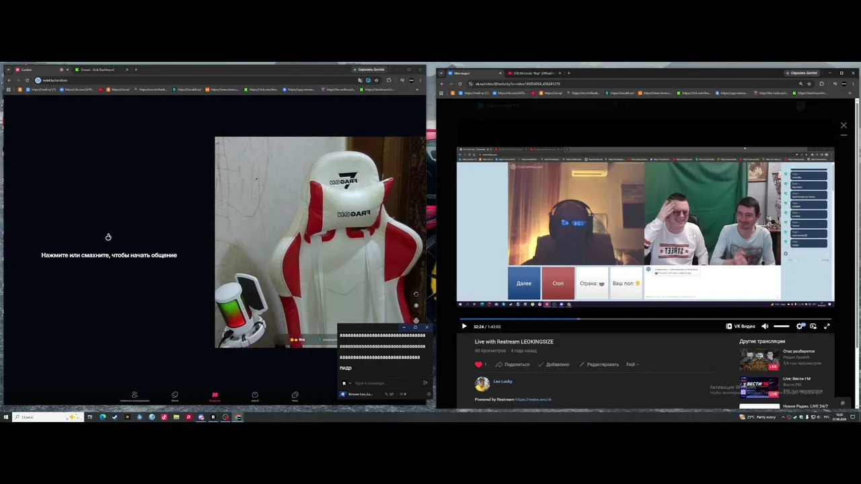
Task: Open Live: Вести FM stream thumbnail
Action: (x=759, y=387)
